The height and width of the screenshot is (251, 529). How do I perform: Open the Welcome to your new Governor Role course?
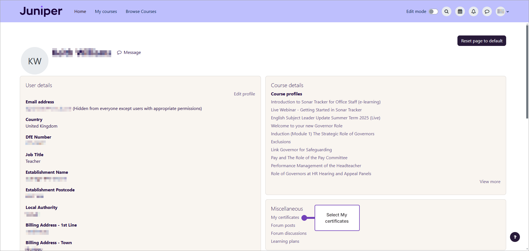pyautogui.click(x=306, y=126)
